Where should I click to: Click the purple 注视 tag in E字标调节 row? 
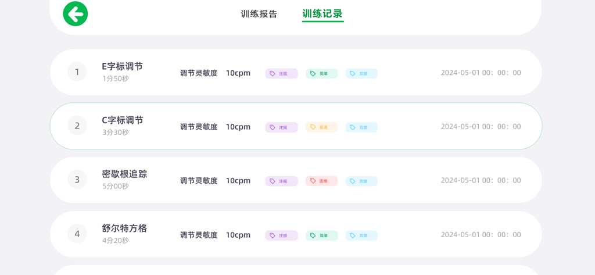point(282,74)
